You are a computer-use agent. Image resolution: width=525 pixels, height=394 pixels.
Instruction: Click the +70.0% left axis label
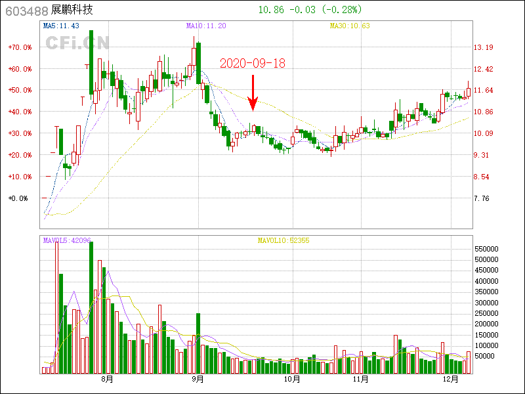(x=20, y=47)
